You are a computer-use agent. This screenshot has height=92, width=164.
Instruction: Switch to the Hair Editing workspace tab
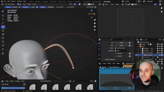(x=107, y=2)
